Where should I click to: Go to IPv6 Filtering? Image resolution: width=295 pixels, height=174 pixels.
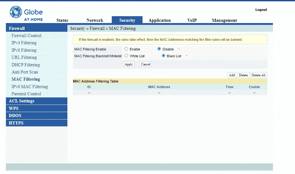click(x=24, y=50)
